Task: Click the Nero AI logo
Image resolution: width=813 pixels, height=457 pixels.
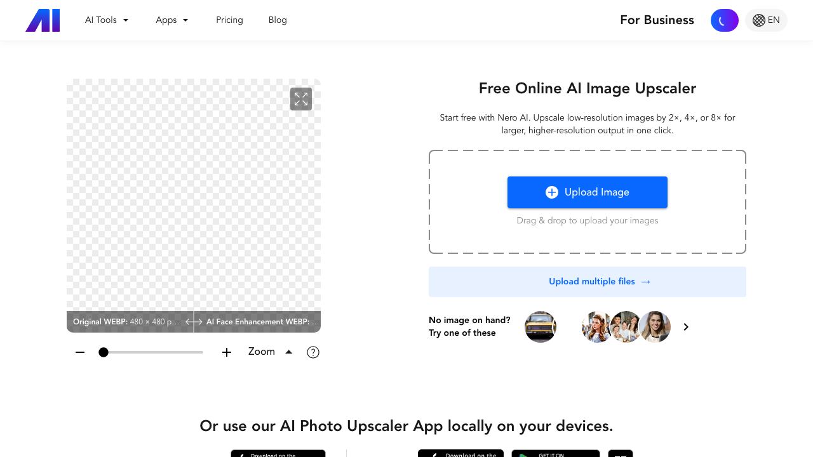Action: [x=43, y=20]
